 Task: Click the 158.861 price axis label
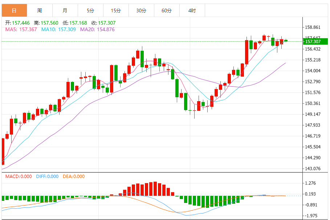(x=313, y=27)
